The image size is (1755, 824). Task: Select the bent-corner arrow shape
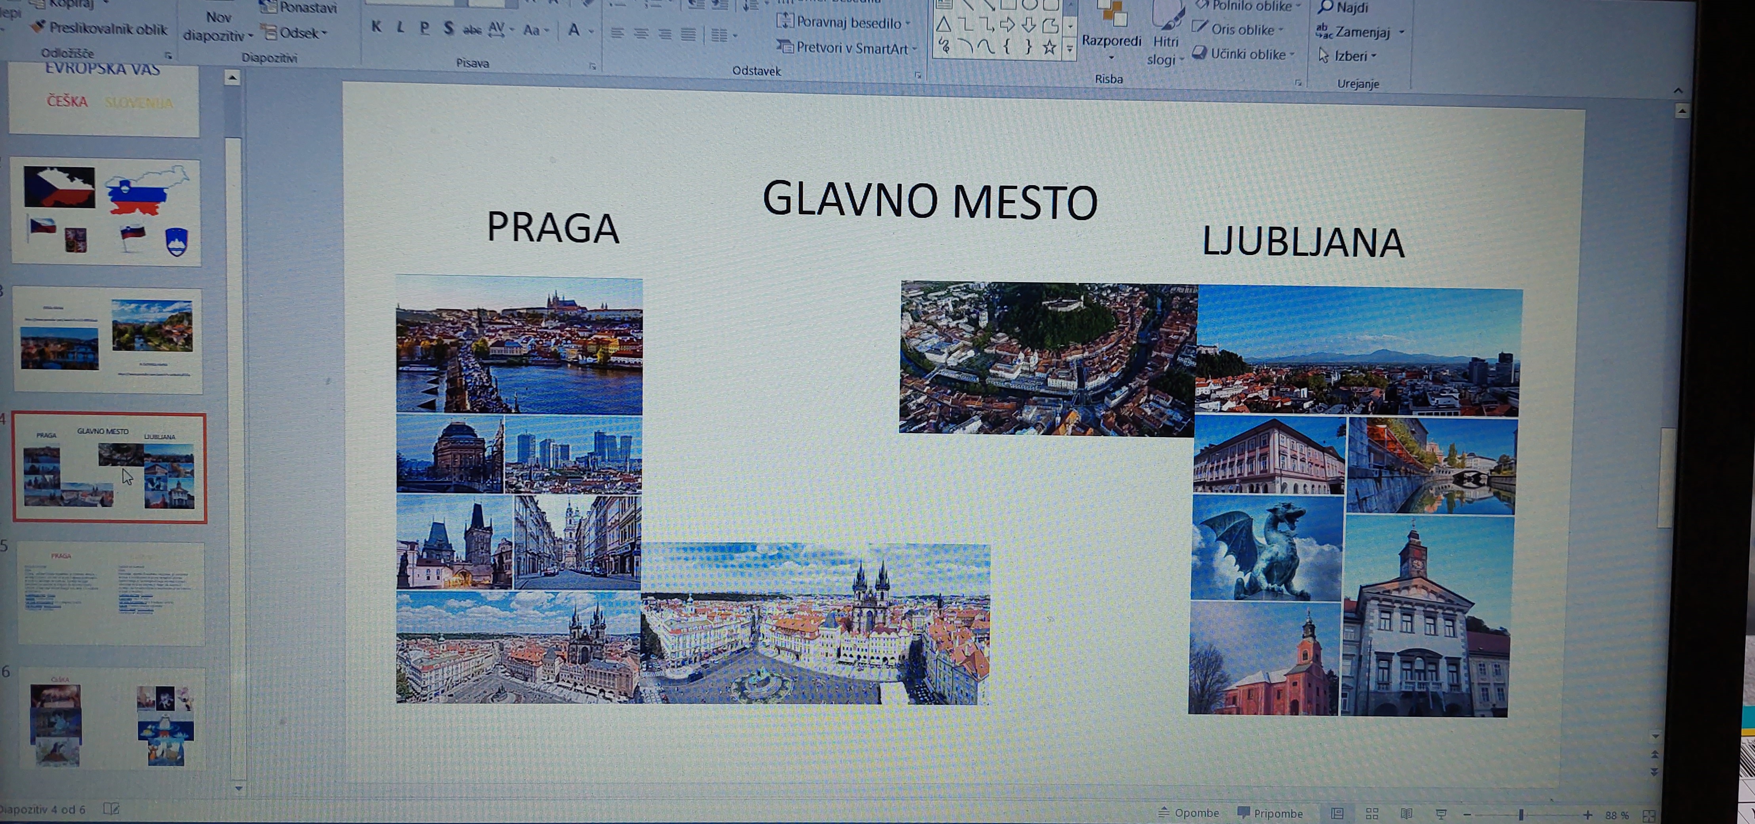[x=1050, y=26]
